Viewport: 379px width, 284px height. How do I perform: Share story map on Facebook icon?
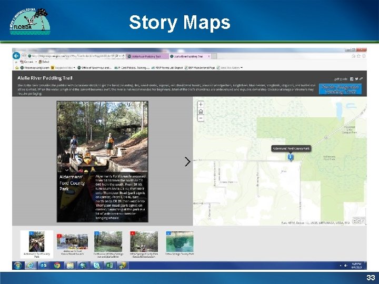pyautogui.click(x=352, y=79)
